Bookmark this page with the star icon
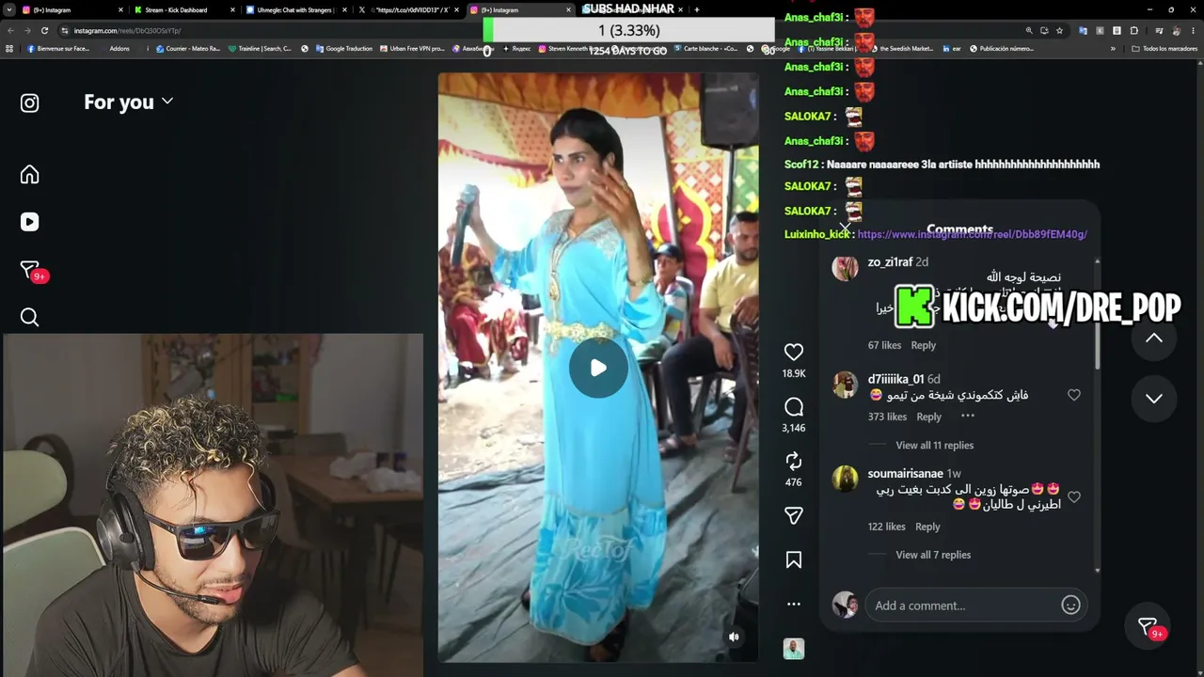 [x=1060, y=30]
